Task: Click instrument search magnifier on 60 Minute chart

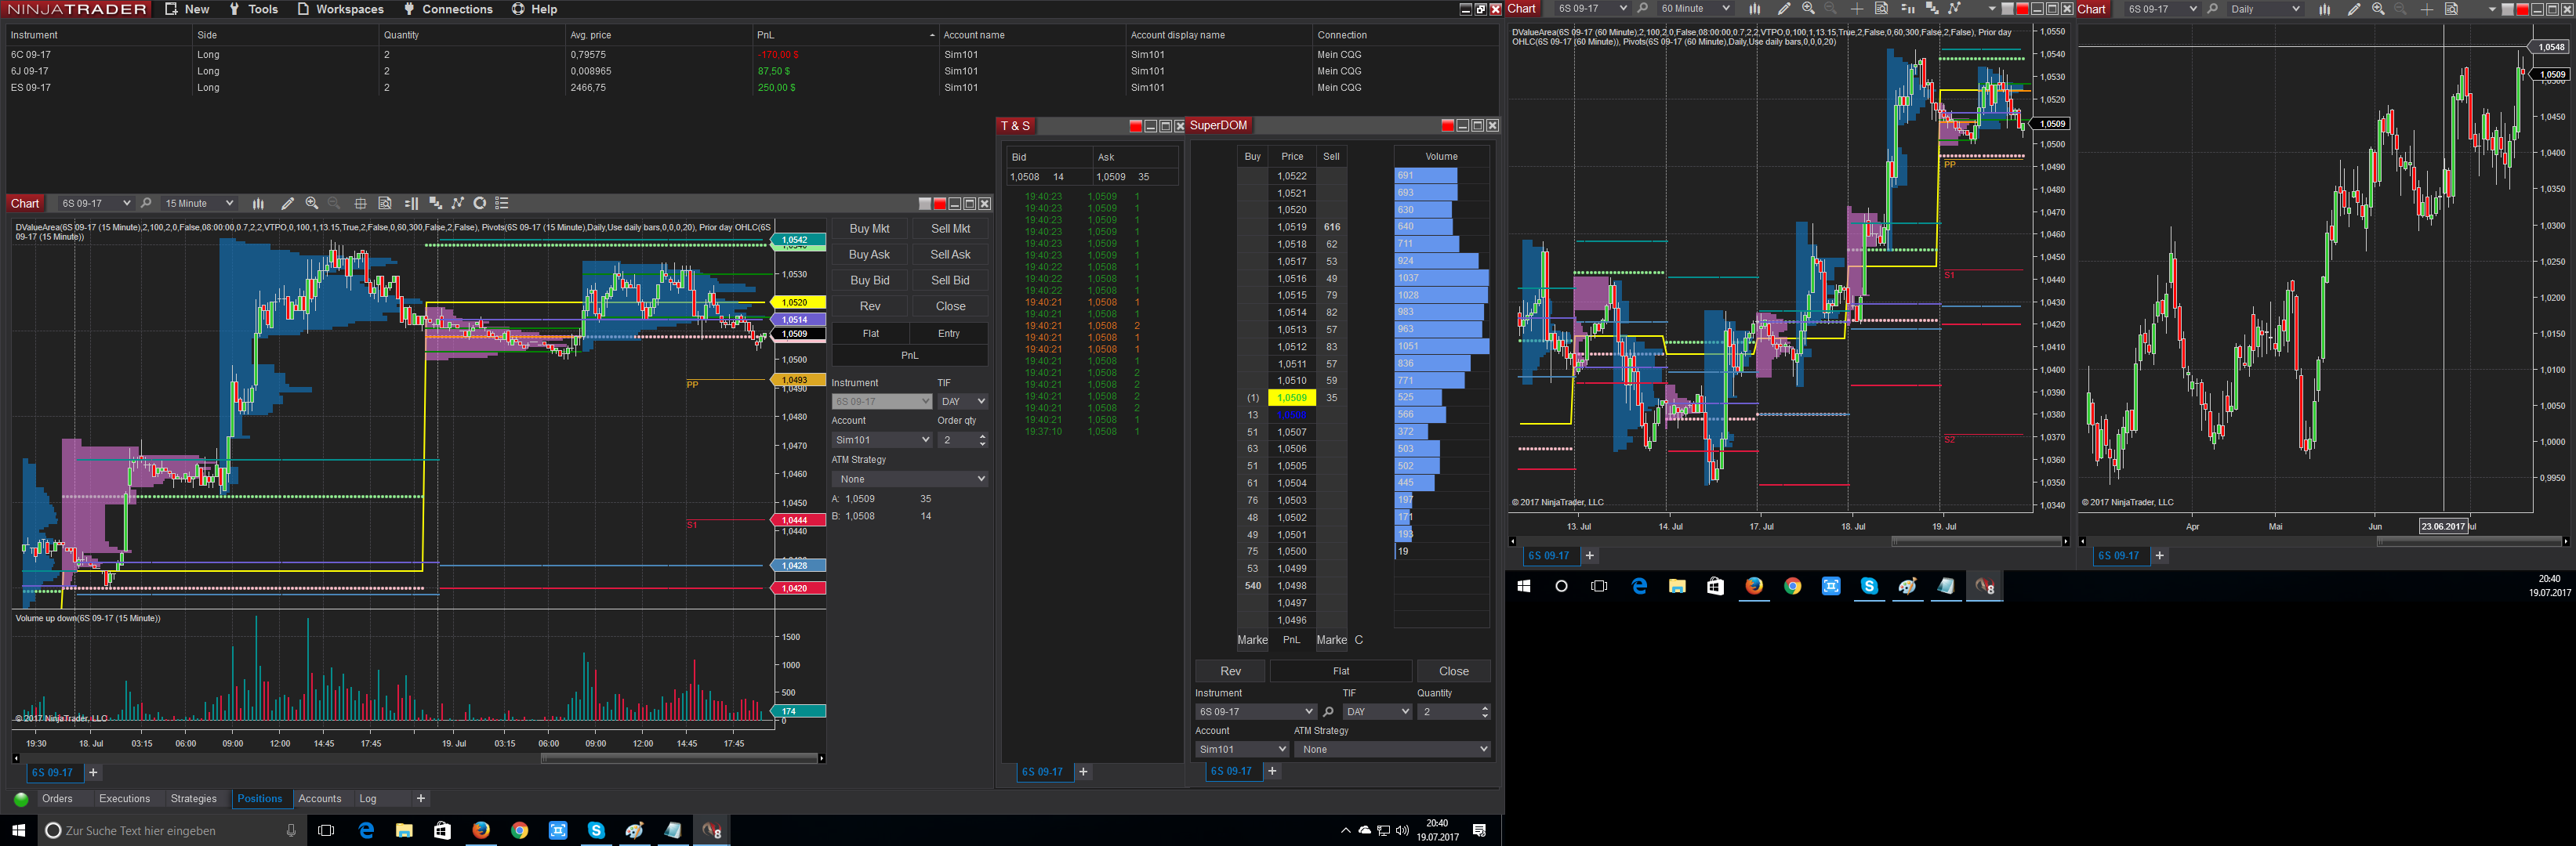Action: 1642,9
